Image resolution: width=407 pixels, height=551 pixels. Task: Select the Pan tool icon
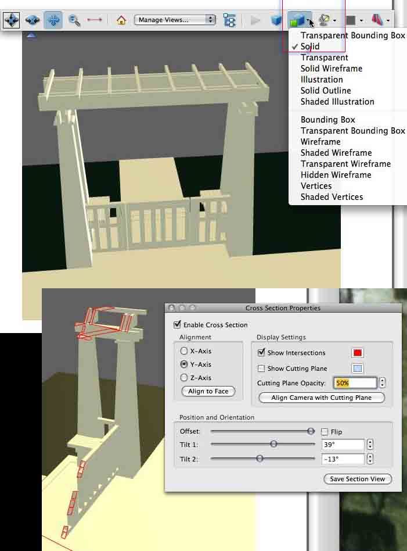pos(53,20)
